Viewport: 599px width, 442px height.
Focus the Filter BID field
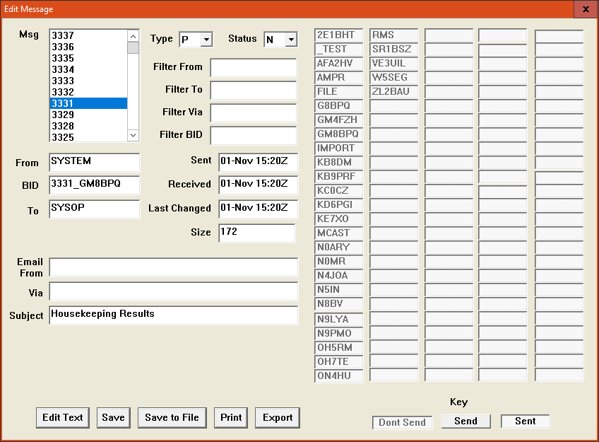click(x=253, y=136)
